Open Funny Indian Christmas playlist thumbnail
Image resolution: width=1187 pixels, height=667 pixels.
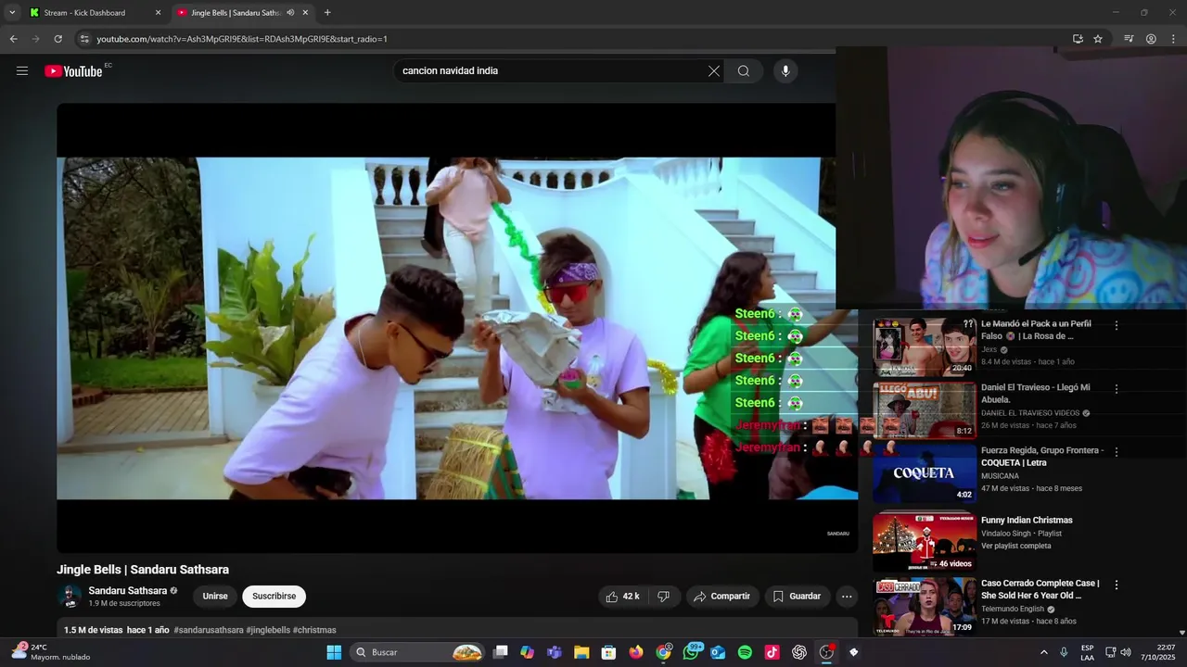tap(925, 540)
